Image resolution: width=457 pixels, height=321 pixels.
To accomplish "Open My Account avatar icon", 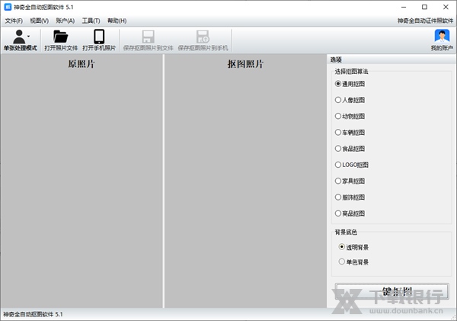I will pos(441,36).
